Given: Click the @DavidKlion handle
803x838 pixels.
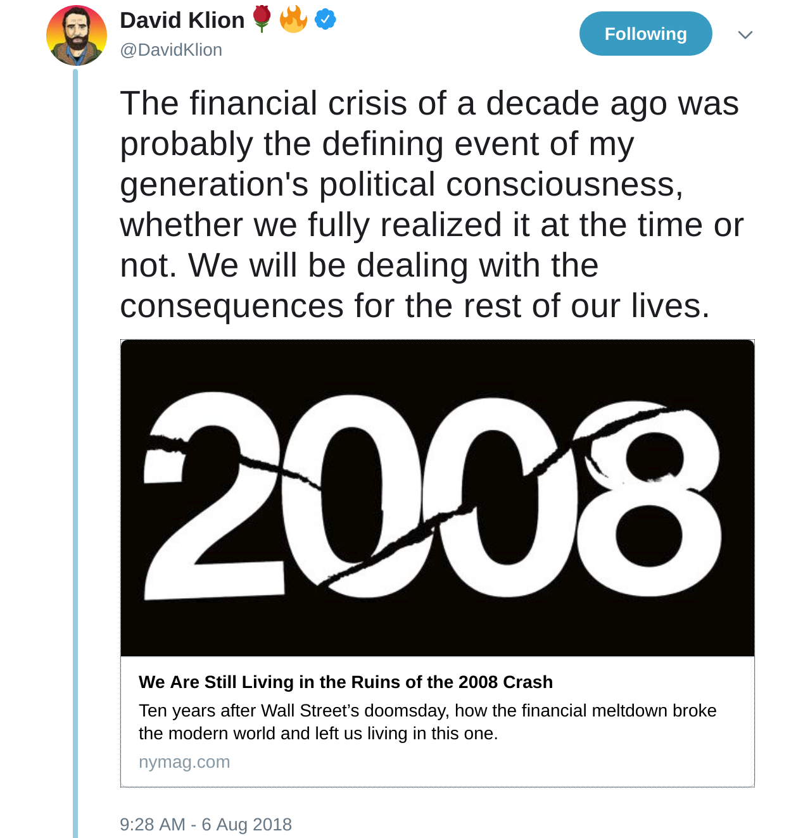Looking at the screenshot, I should pos(171,50).
